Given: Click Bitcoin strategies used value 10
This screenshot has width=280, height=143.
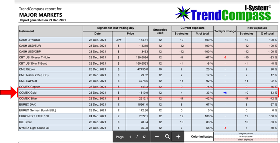Looking at the screenshot, I should 160,69.
